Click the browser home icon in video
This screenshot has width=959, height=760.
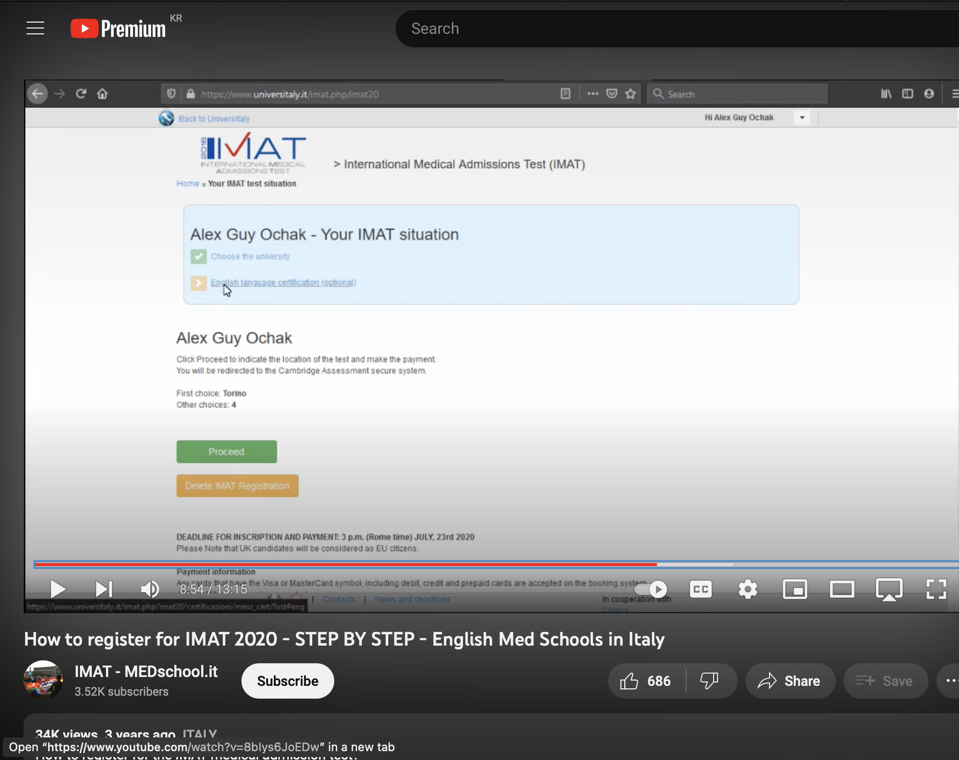pyautogui.click(x=102, y=94)
